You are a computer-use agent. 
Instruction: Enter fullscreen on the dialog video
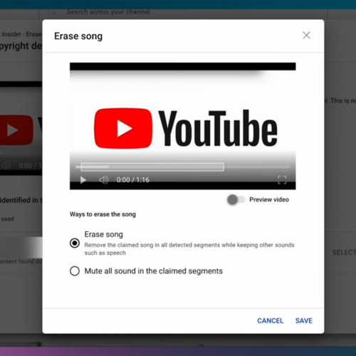[282, 180]
